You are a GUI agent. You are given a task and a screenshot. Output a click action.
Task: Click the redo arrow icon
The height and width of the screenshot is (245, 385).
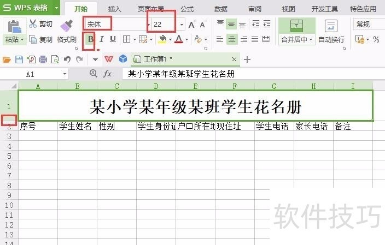[79, 59]
